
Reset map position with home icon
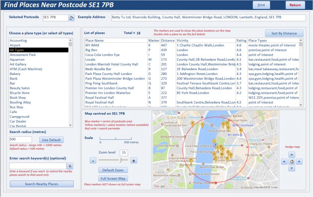click(x=292, y=162)
